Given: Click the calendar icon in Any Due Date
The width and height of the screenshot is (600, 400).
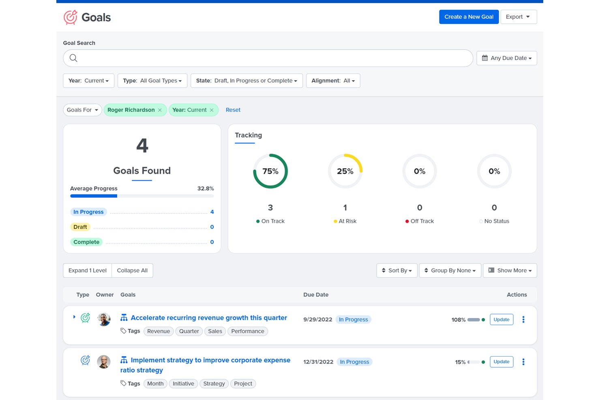Looking at the screenshot, I should [x=485, y=58].
